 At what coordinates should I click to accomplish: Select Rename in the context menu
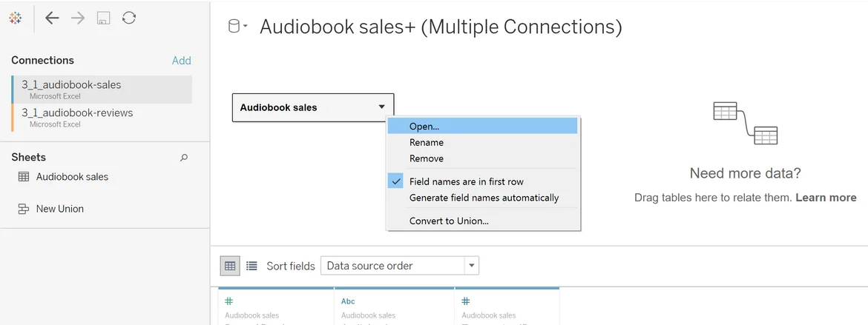(427, 142)
